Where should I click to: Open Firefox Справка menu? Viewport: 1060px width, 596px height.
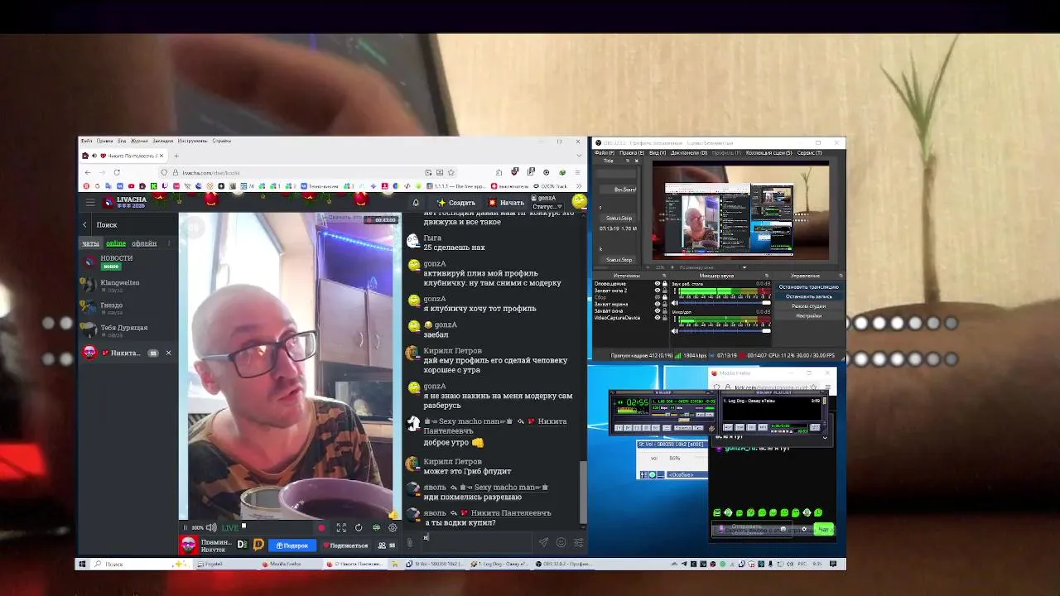tap(221, 141)
